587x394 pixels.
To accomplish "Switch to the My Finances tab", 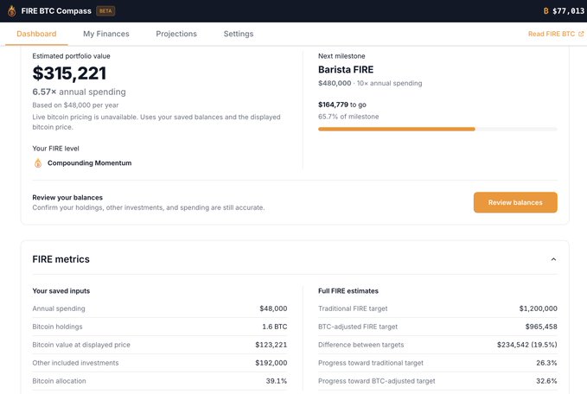I will click(x=106, y=34).
